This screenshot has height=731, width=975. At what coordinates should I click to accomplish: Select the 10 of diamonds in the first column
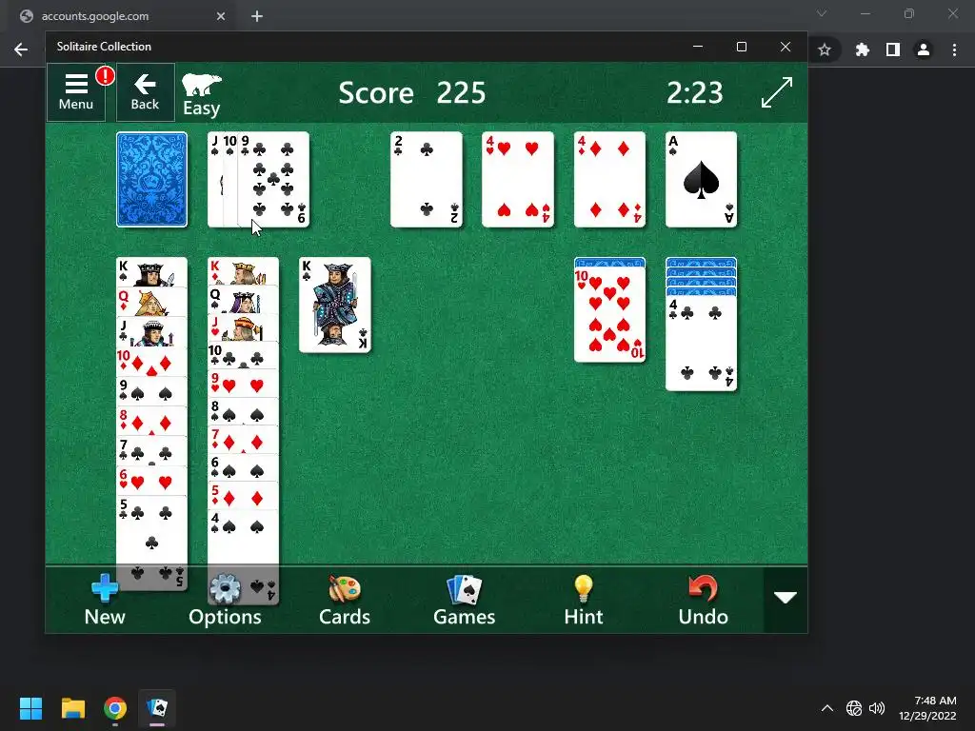tap(151, 362)
